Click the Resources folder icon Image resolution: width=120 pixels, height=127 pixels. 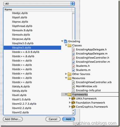[x=69, y=78]
